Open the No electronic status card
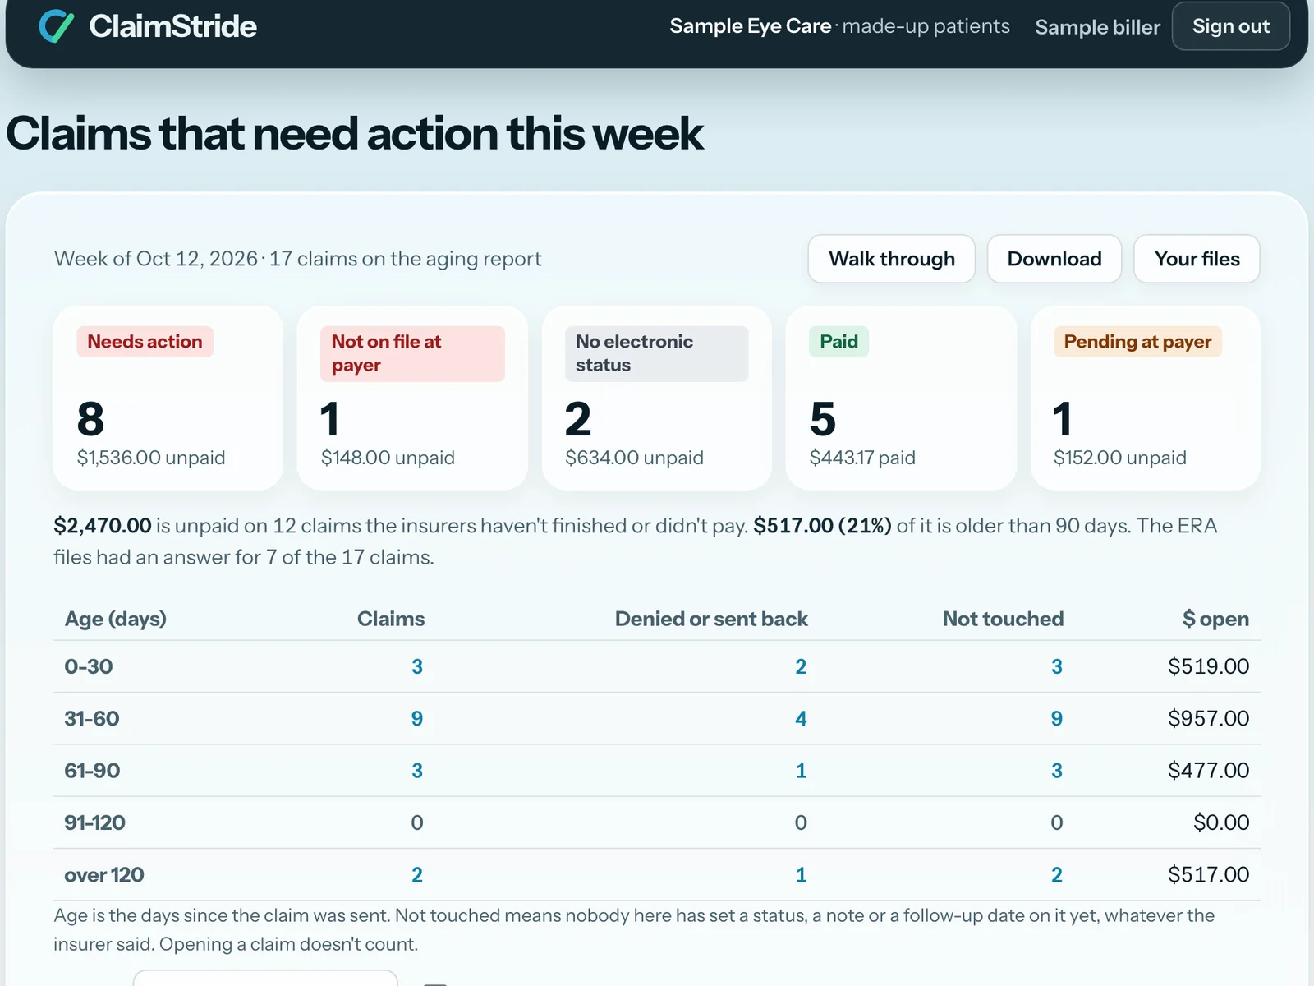 pyautogui.click(x=656, y=398)
